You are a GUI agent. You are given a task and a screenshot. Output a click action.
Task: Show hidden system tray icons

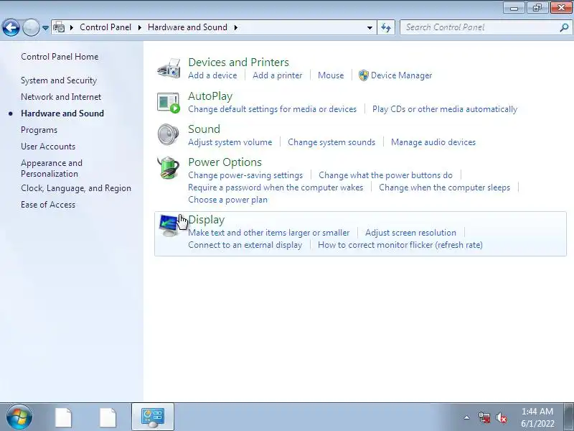click(467, 417)
